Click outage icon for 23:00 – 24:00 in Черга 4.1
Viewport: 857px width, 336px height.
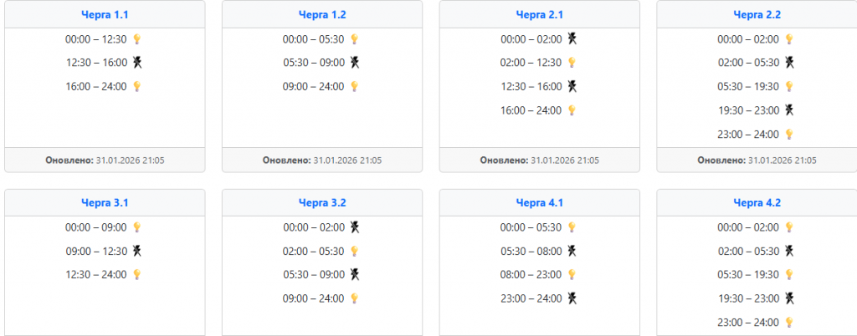coord(572,298)
